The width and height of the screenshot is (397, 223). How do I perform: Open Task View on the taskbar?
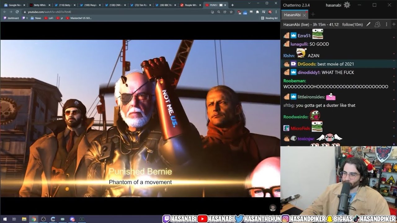tap(14, 219)
